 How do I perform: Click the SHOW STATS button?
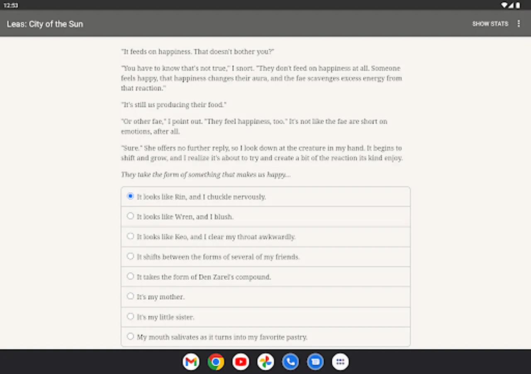(x=490, y=24)
